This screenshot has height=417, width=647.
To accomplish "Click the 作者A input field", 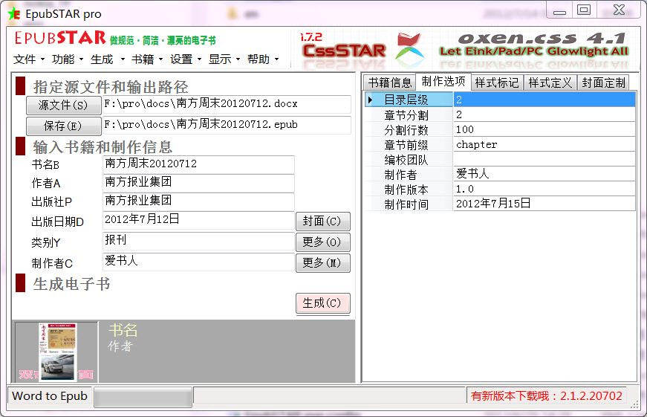I will [198, 183].
